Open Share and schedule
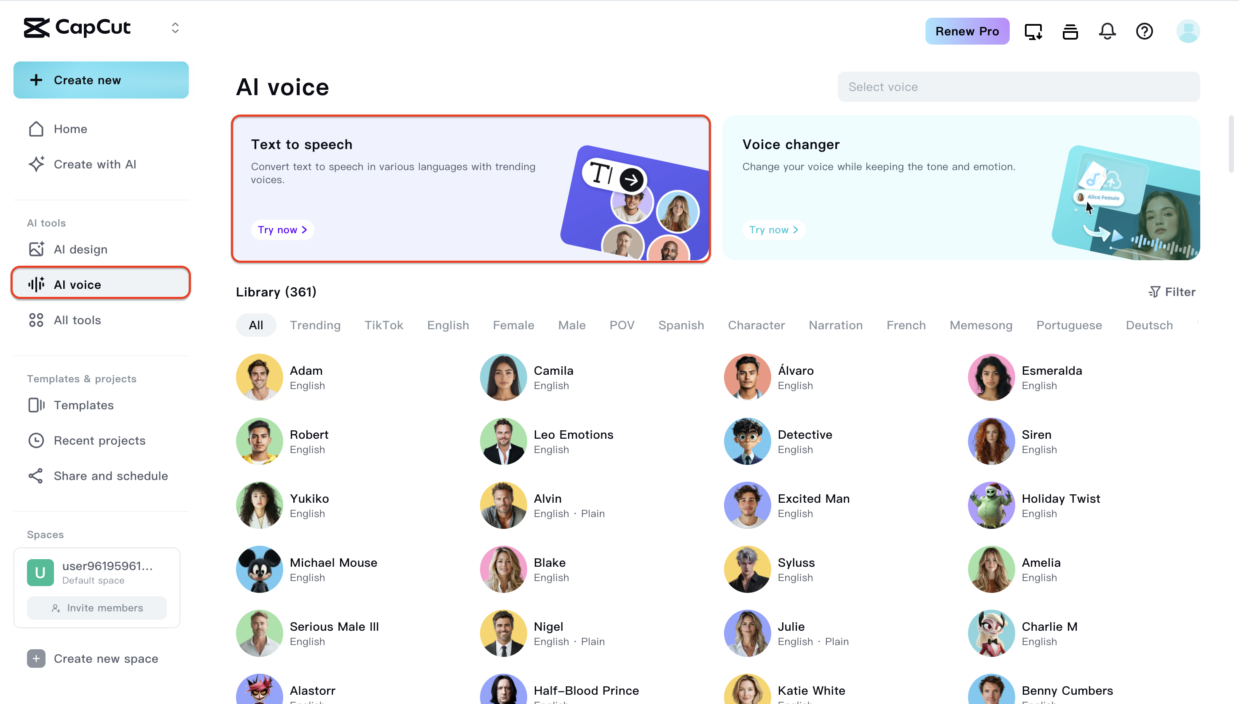 111,476
